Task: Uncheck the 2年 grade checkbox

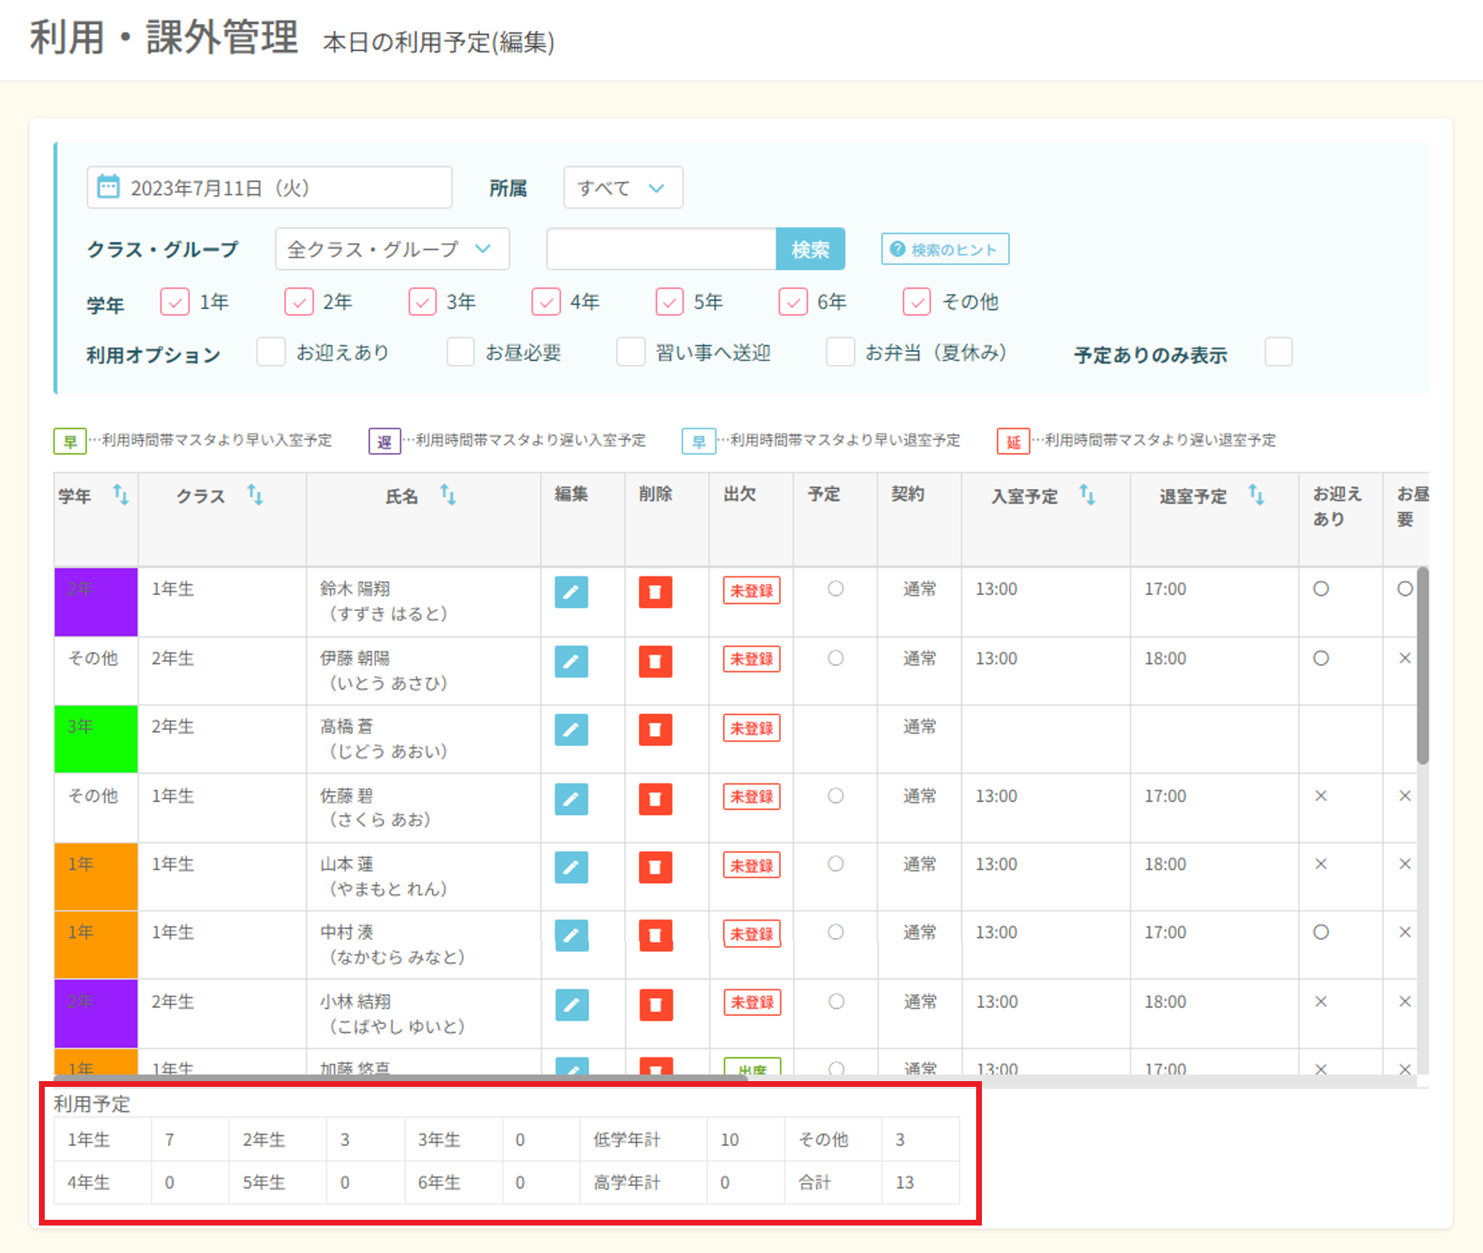Action: point(299,301)
